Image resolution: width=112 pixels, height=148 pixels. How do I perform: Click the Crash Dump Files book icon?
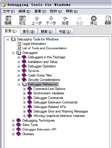(24, 75)
